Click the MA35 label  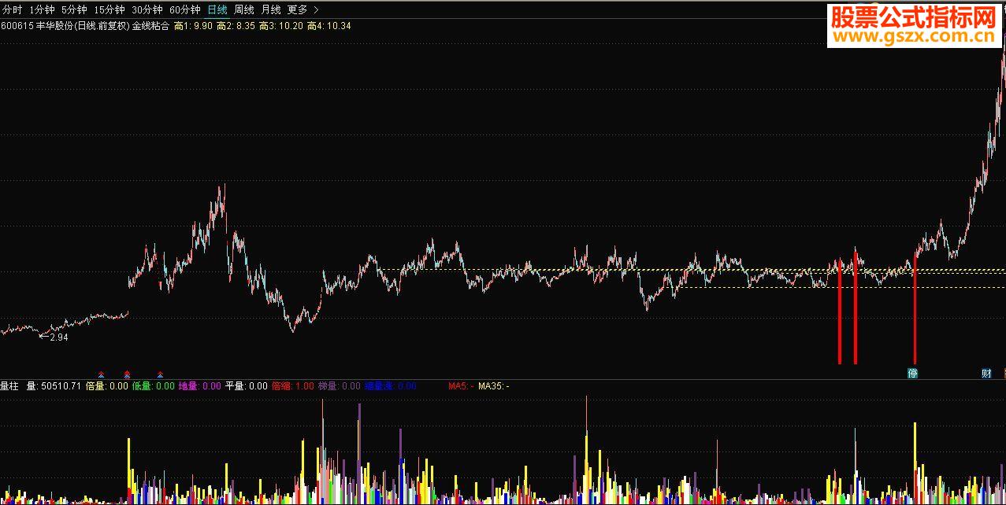[x=494, y=386]
